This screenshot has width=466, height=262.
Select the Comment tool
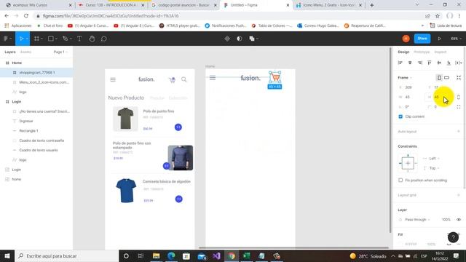click(103, 39)
